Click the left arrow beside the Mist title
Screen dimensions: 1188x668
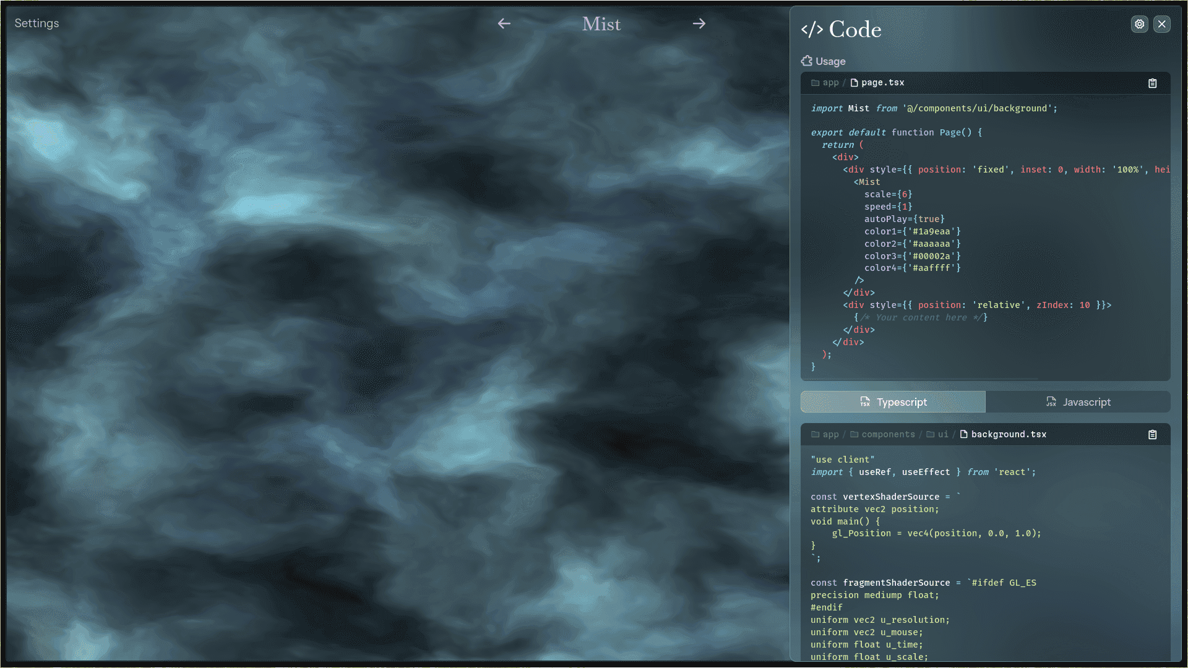click(x=504, y=24)
